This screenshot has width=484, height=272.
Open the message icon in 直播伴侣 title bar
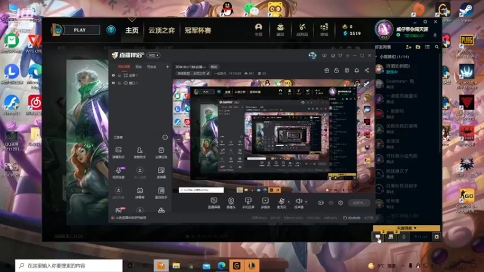click(324, 56)
